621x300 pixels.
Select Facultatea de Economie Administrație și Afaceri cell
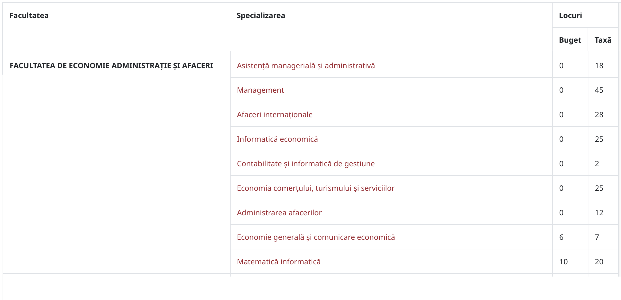coord(117,163)
